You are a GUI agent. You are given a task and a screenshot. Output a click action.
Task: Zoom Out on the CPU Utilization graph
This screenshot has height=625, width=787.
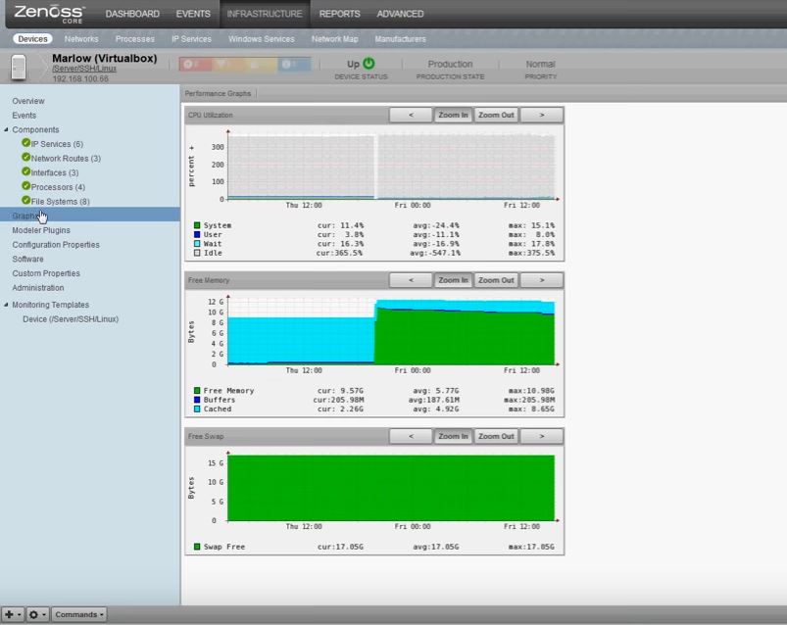tap(496, 115)
